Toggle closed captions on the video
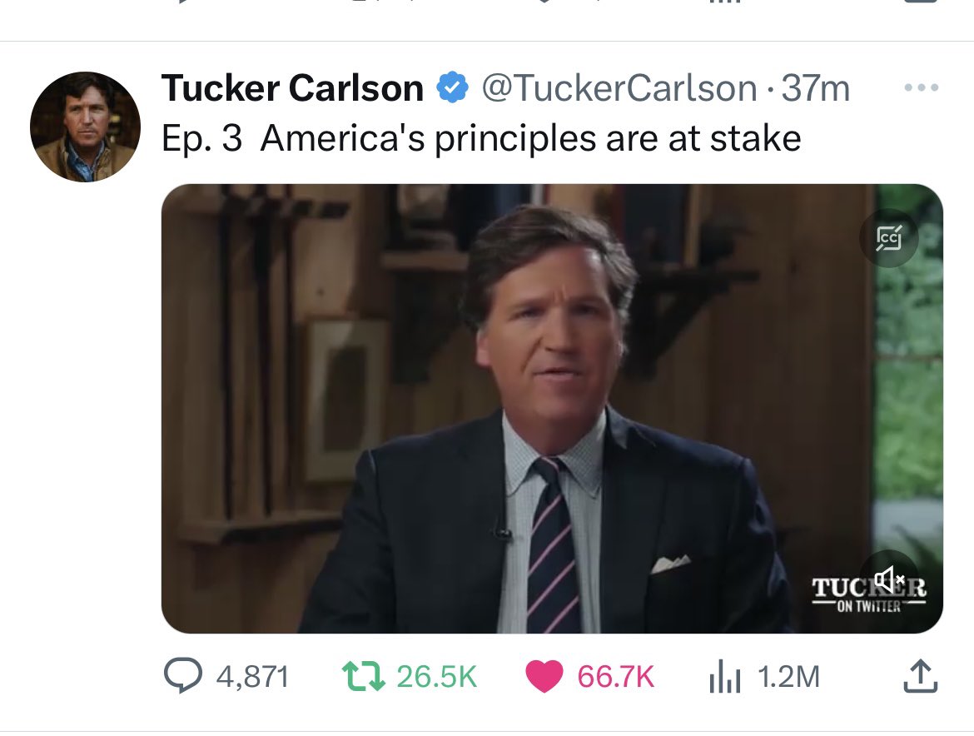The width and height of the screenshot is (974, 736). [888, 238]
